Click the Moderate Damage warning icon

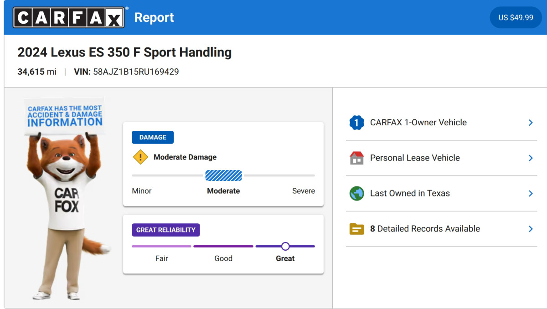tap(140, 157)
